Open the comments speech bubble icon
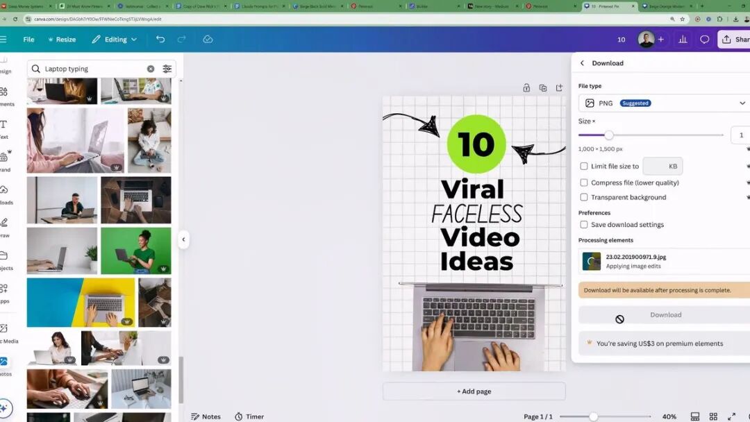This screenshot has height=422, width=750. pos(705,39)
